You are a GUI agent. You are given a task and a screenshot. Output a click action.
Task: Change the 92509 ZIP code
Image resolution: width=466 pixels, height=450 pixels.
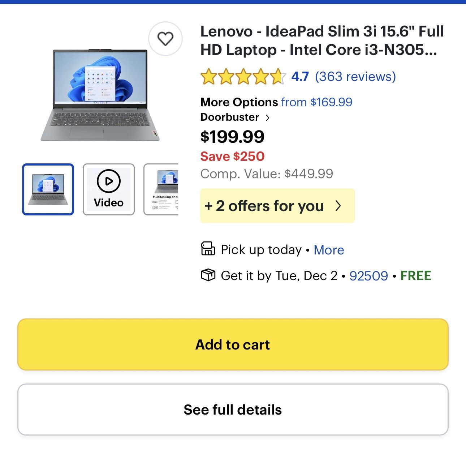coord(368,276)
